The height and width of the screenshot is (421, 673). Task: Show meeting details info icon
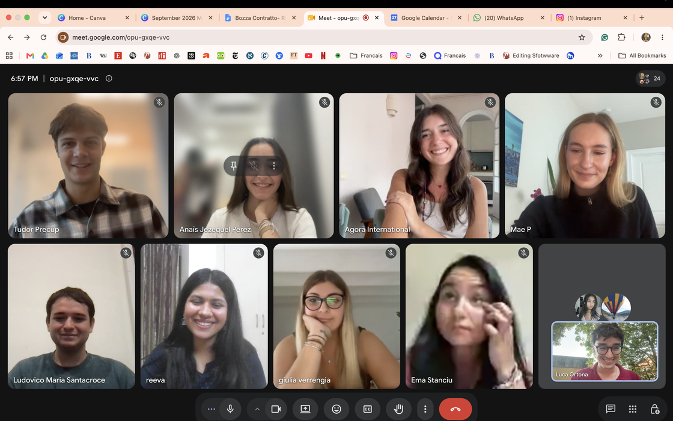pyautogui.click(x=109, y=79)
